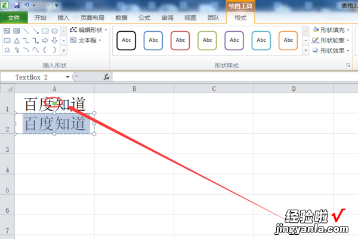Pick the curve shape

tap(36, 50)
